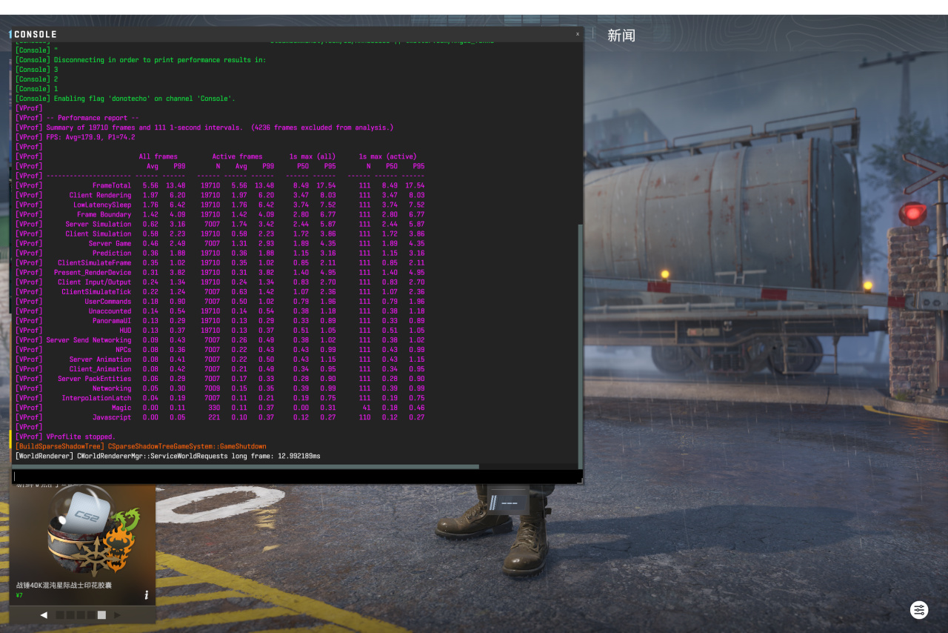Click the 'Active frames' column header

(237, 156)
